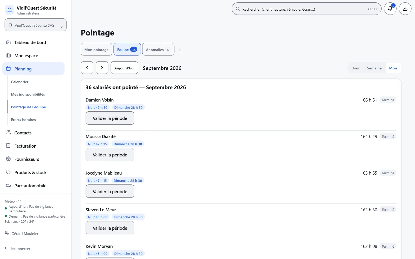Screen dimensions: 415x259
Task: Select the Équipe tab
Action: (x=127, y=49)
